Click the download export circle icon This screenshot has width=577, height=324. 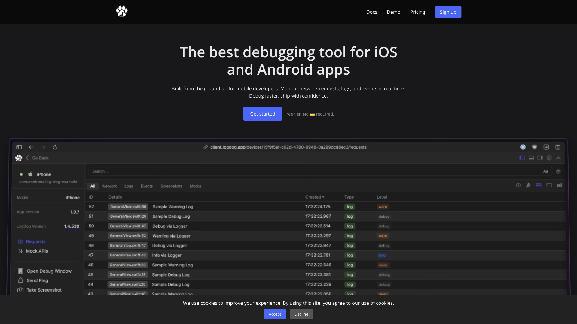click(x=518, y=185)
